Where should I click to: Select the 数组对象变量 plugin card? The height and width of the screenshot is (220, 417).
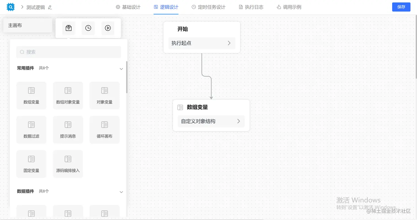click(x=68, y=96)
